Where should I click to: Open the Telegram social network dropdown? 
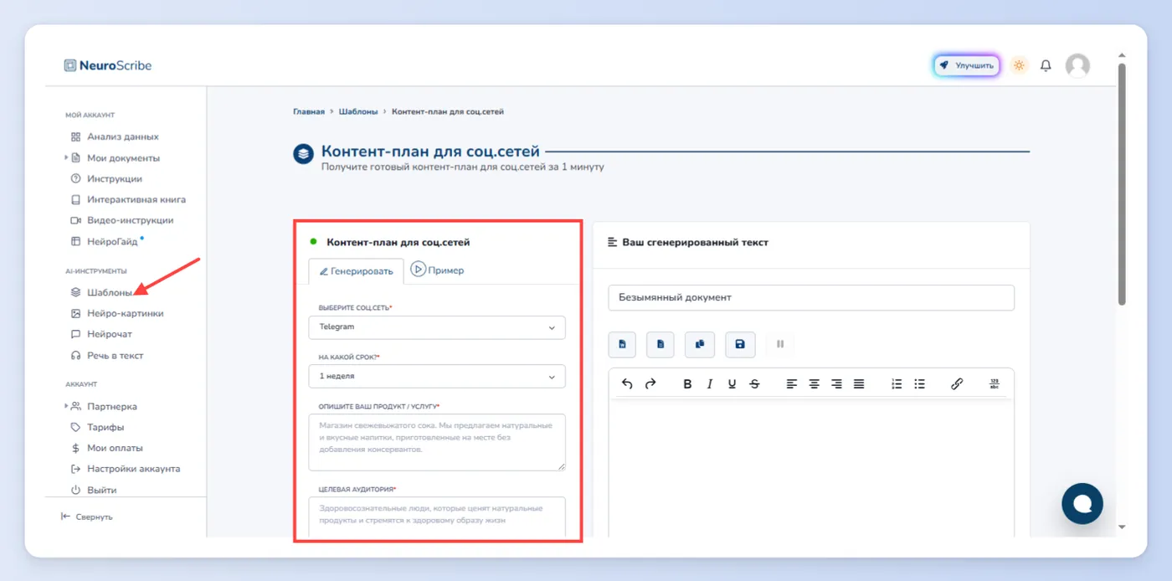437,327
